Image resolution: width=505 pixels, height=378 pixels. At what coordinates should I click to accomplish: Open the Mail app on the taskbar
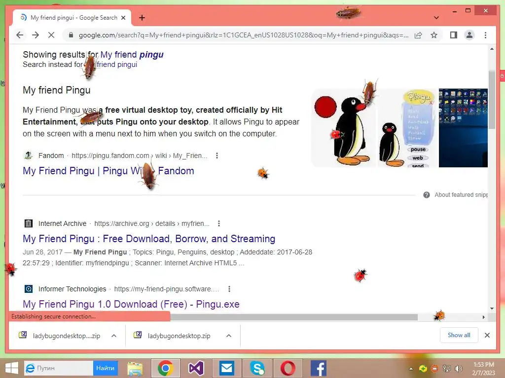point(227,368)
